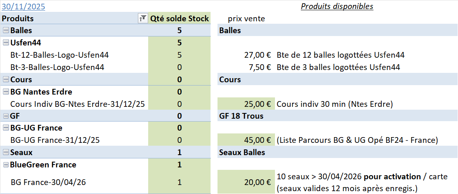Image resolution: width=458 pixels, height=194 pixels.
Task: Select Cours Indiv BG-Ntes Erdre-31/12/25 item
Action: pyautogui.click(x=77, y=104)
